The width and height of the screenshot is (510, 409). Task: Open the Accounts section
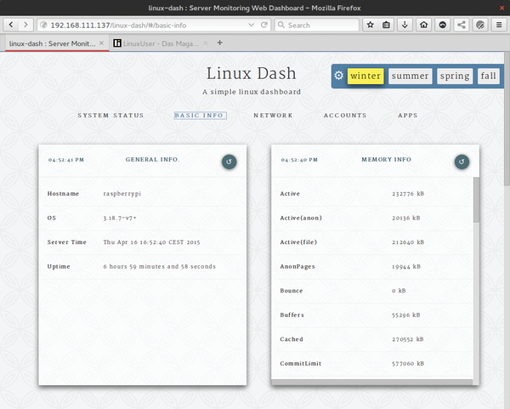[345, 115]
